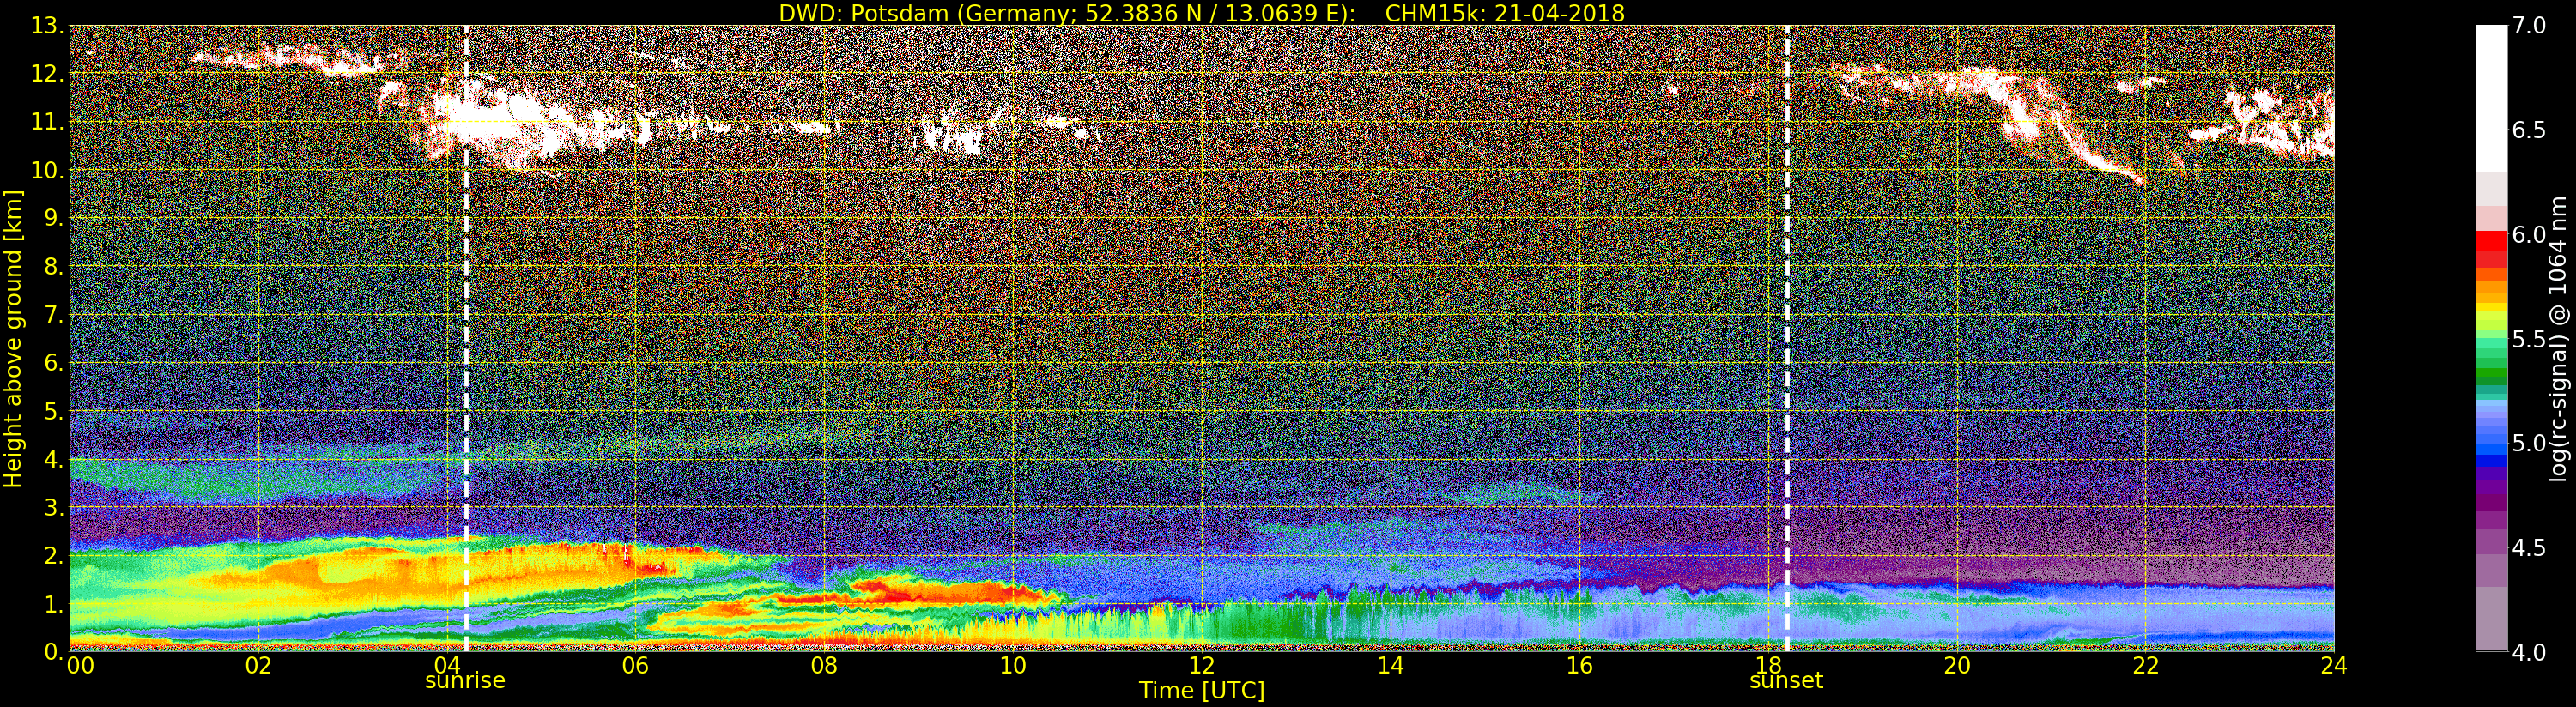2576x707 pixels.
Task: Click the white dashed sunset marker line
Action: [1787, 339]
